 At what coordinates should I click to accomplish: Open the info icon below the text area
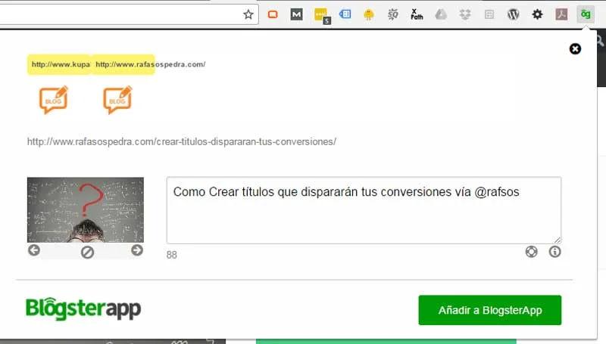(x=554, y=252)
